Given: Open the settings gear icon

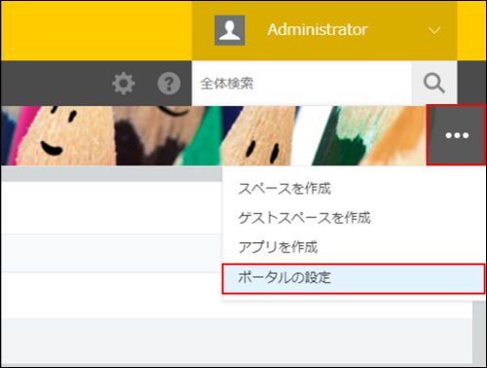Looking at the screenshot, I should pyautogui.click(x=124, y=84).
